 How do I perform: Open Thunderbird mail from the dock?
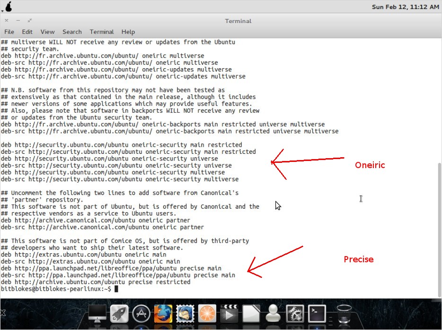coord(185,313)
